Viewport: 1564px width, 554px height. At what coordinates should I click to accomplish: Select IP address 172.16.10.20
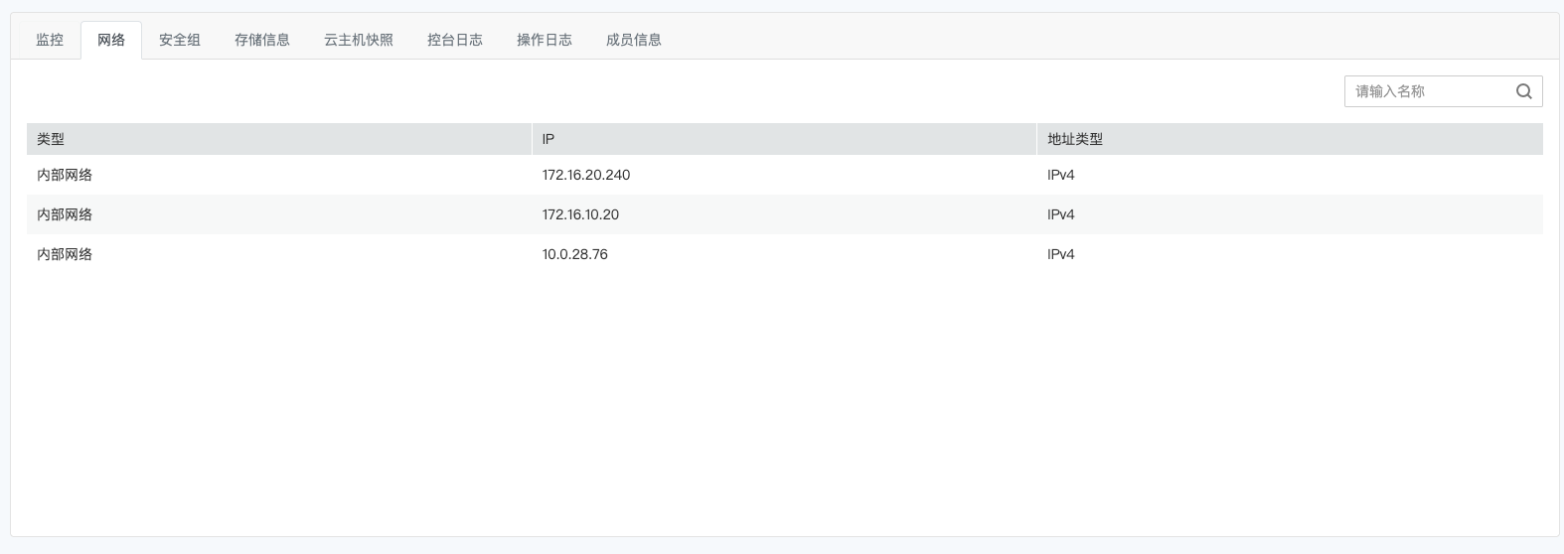580,214
